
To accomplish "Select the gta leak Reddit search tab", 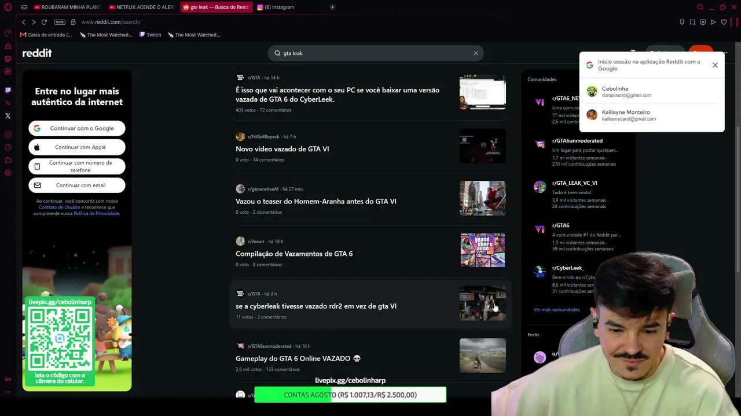I will click(216, 7).
